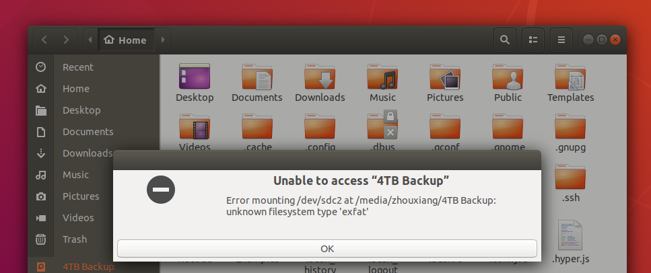Image resolution: width=651 pixels, height=273 pixels.
Task: Select the Templates folder
Action: [570, 83]
